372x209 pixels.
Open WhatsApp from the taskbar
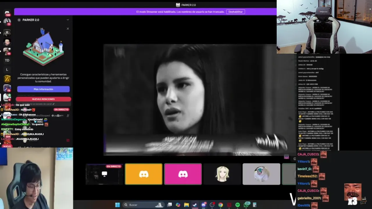click(x=246, y=205)
